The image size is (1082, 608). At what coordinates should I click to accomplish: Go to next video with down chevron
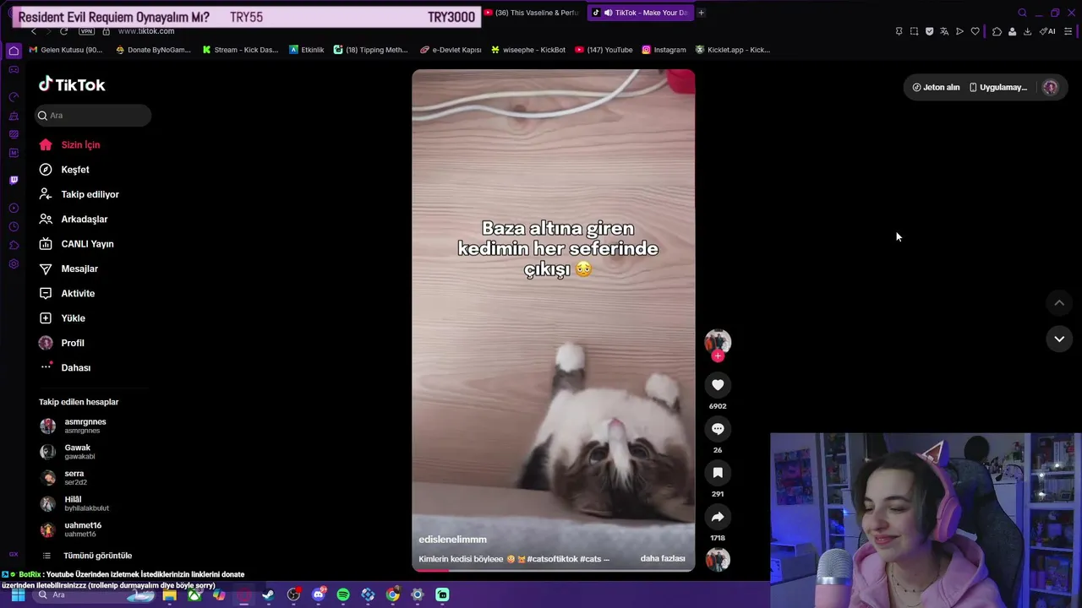[x=1059, y=339]
